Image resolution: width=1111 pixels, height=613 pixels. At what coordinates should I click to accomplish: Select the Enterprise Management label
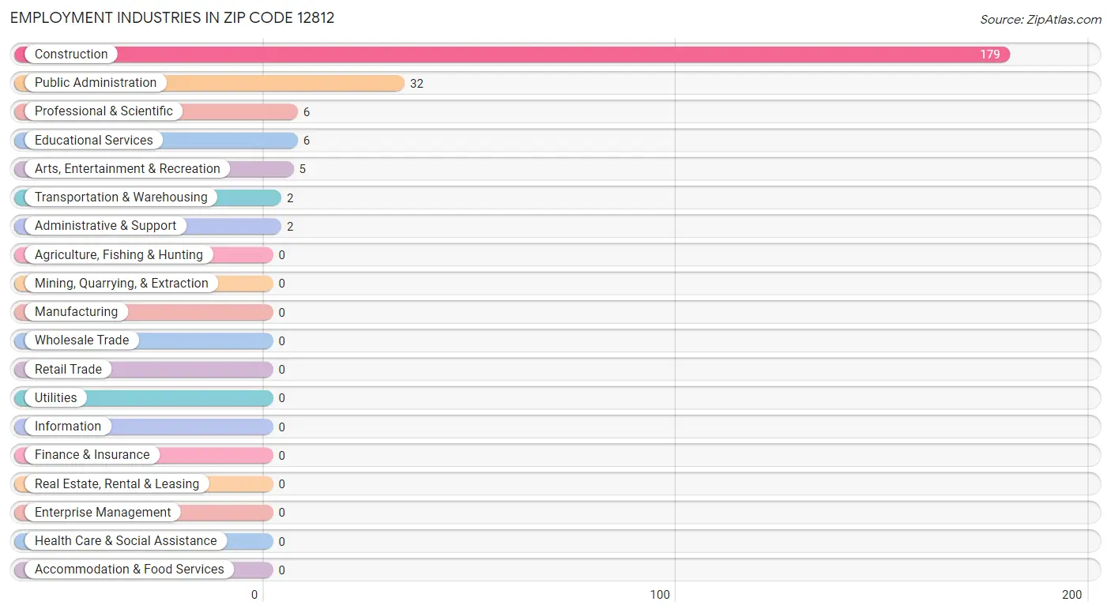coord(103,513)
